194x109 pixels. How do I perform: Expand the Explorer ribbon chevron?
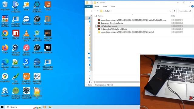point(189,6)
